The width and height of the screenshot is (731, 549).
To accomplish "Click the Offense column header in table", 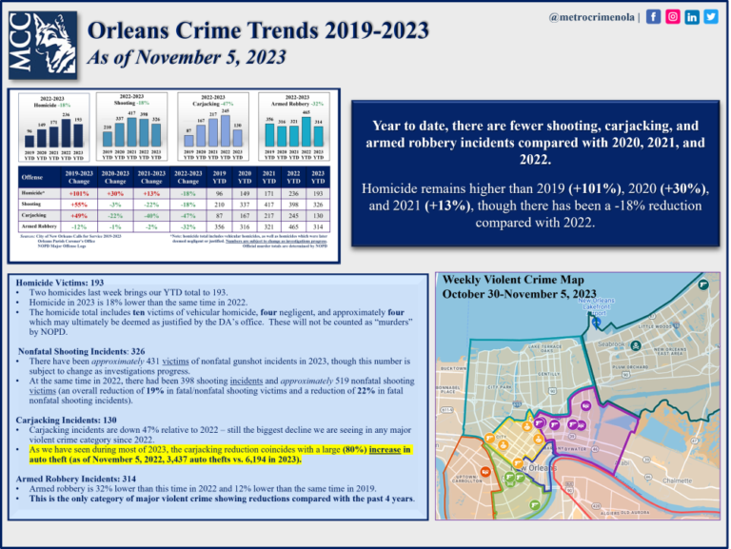I will tap(34, 177).
